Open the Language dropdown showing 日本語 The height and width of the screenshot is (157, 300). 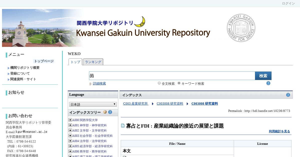point(93,104)
